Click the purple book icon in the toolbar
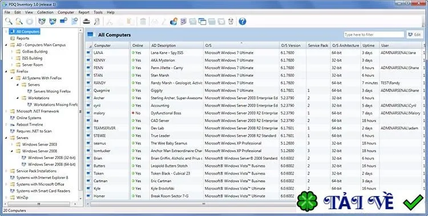 click(183, 21)
